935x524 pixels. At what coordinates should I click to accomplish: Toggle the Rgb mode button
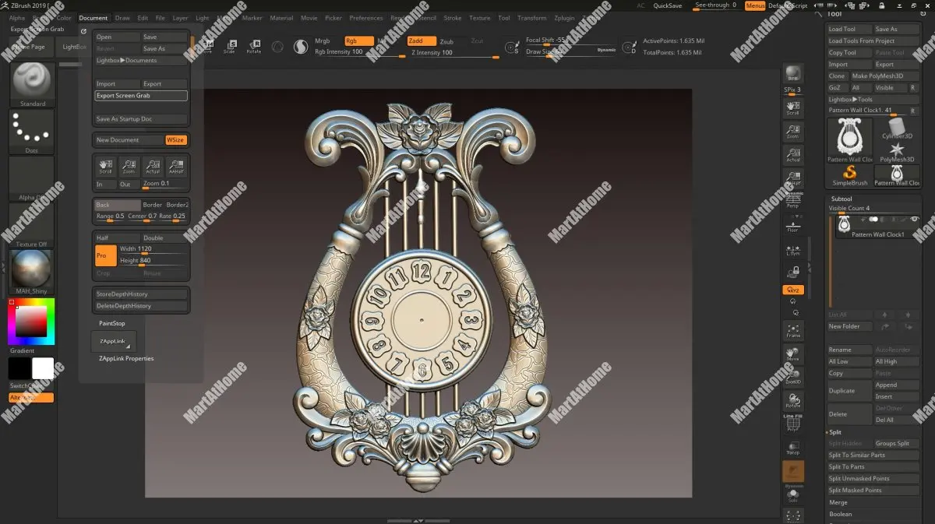[358, 40]
